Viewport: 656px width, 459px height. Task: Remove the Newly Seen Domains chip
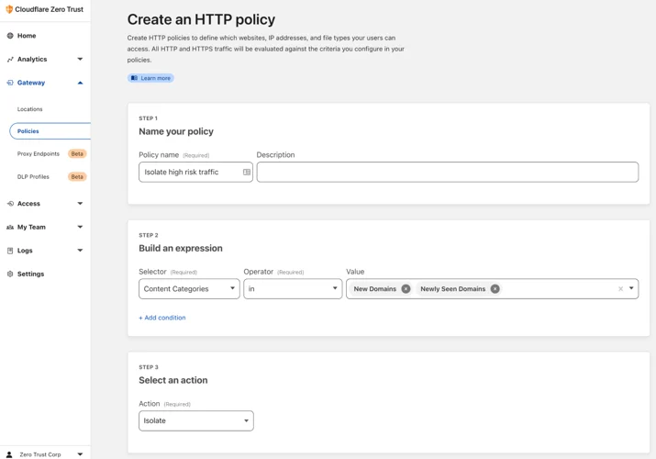[x=495, y=288]
